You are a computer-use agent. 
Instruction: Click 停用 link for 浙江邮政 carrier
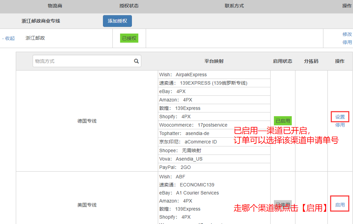pos(347,42)
